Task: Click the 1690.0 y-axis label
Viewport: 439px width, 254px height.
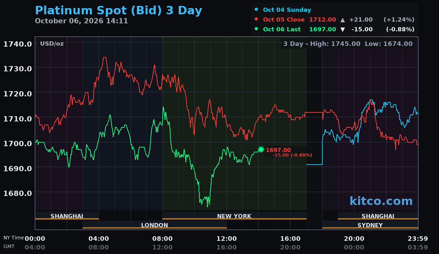Action: pos(18,168)
